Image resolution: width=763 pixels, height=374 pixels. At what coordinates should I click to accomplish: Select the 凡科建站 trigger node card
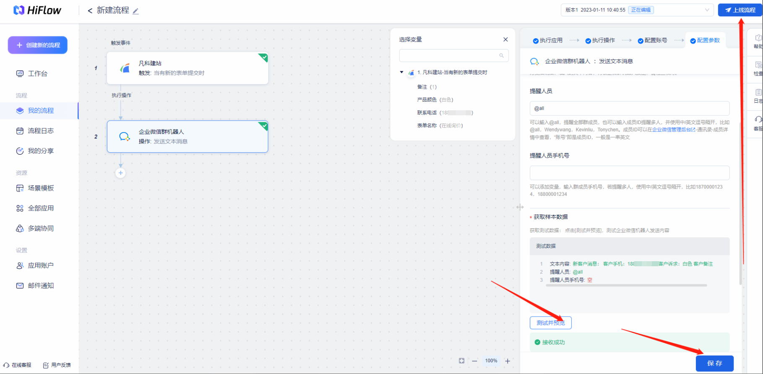pos(187,68)
